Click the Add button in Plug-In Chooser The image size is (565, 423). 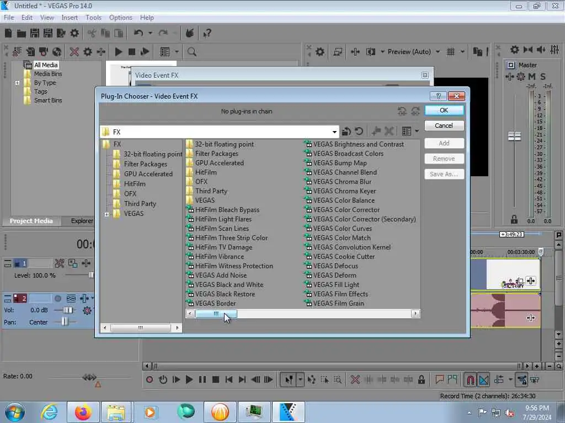tap(444, 143)
